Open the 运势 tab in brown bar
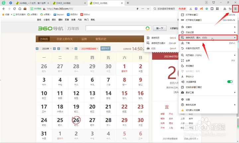 click(84, 39)
